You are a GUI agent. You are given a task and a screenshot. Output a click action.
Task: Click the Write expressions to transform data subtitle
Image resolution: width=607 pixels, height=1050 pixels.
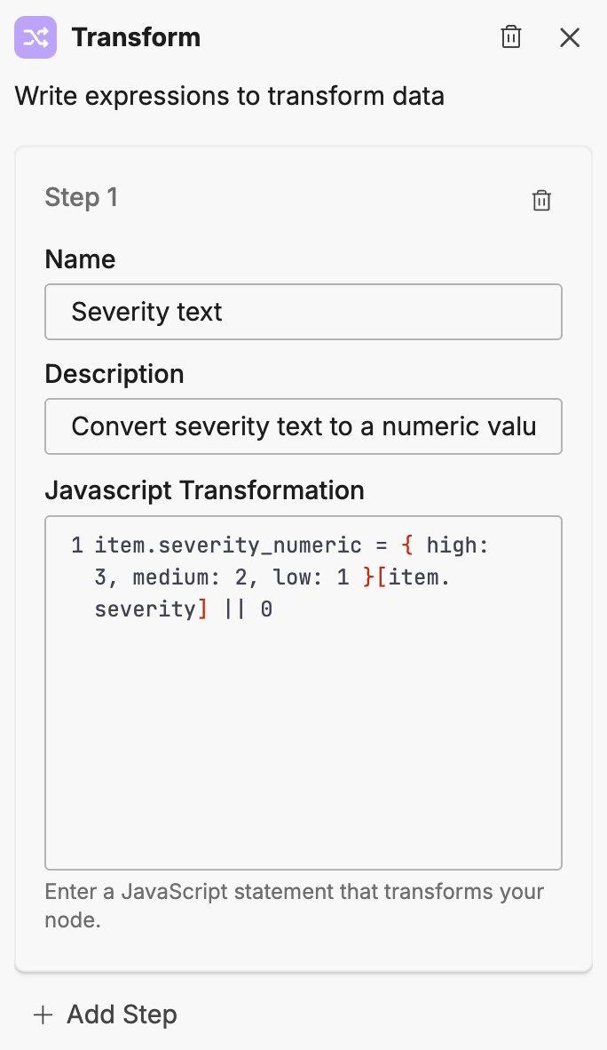pos(229,96)
